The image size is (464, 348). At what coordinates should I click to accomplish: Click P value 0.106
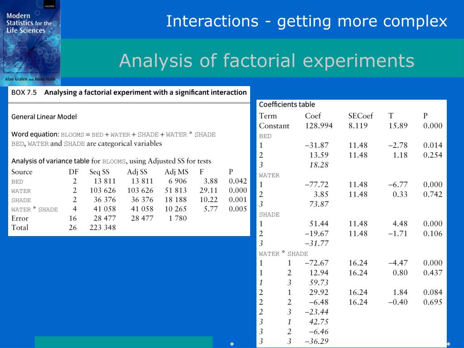coord(433,233)
